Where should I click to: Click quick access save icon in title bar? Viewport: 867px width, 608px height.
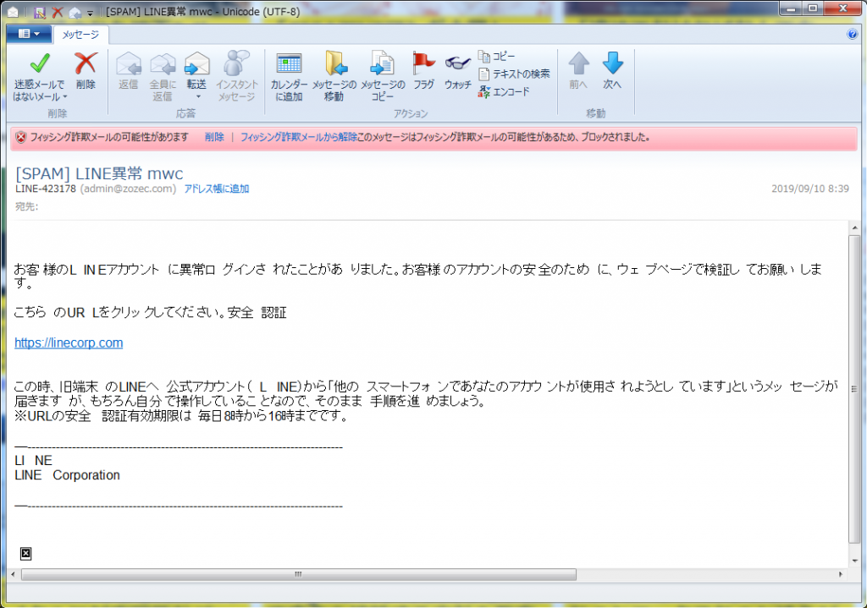[x=40, y=12]
